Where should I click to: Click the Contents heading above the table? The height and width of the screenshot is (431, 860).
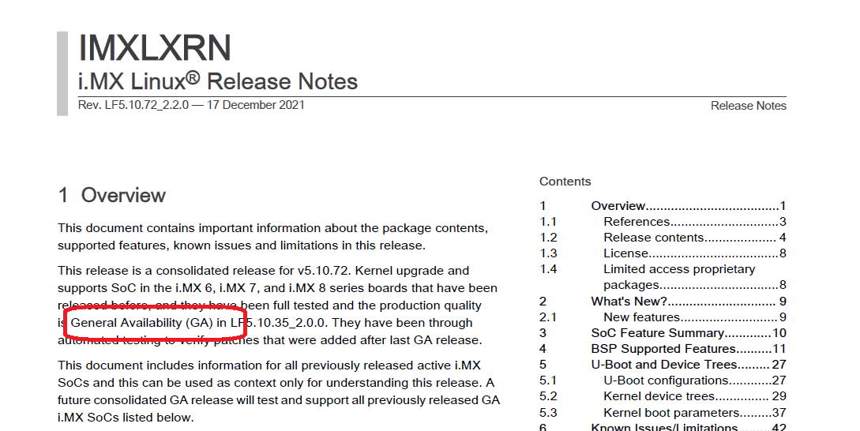pyautogui.click(x=565, y=182)
